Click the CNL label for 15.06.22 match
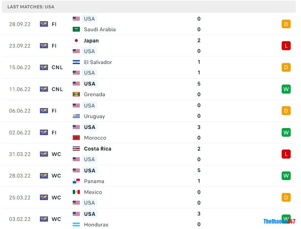301x229 pixels. point(57,67)
